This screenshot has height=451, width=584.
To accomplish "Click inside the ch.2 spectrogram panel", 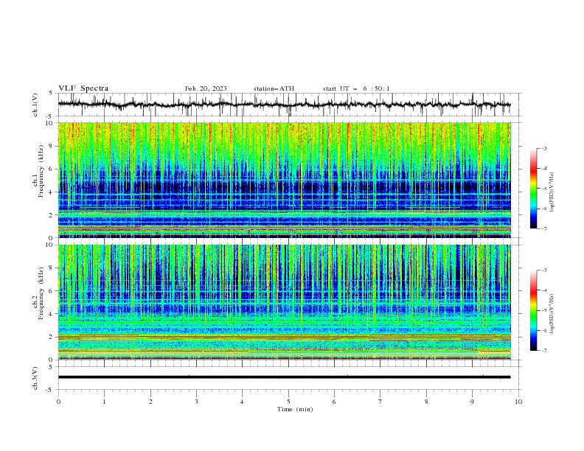I will click(x=284, y=302).
